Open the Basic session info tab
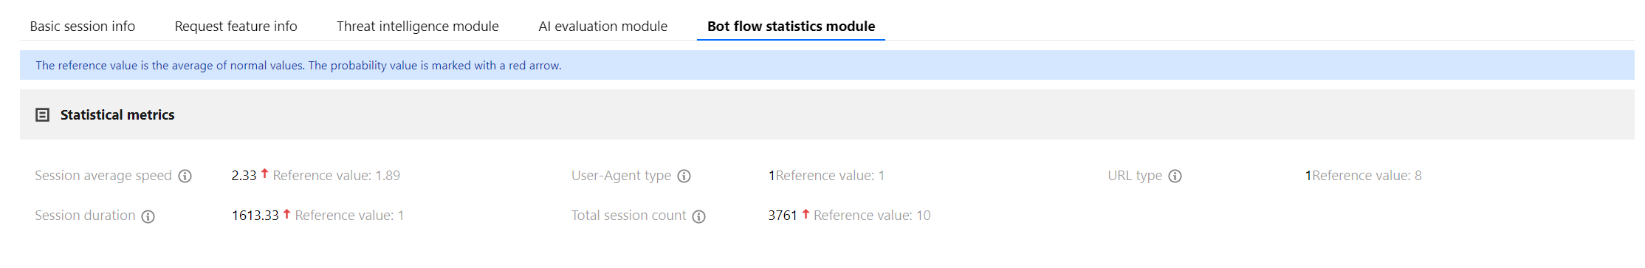The image size is (1645, 268). coord(83,27)
